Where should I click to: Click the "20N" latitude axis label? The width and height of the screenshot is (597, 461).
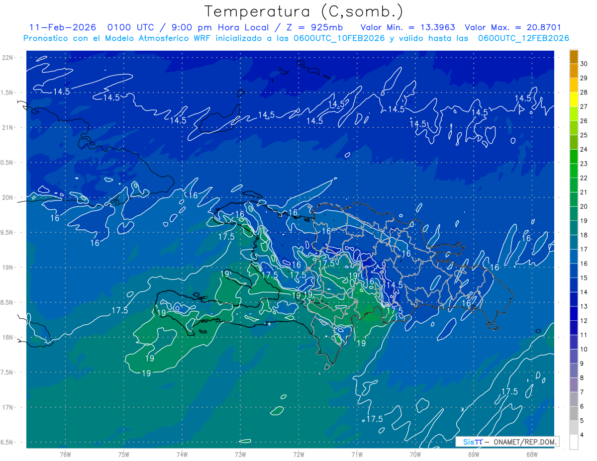click(7, 197)
